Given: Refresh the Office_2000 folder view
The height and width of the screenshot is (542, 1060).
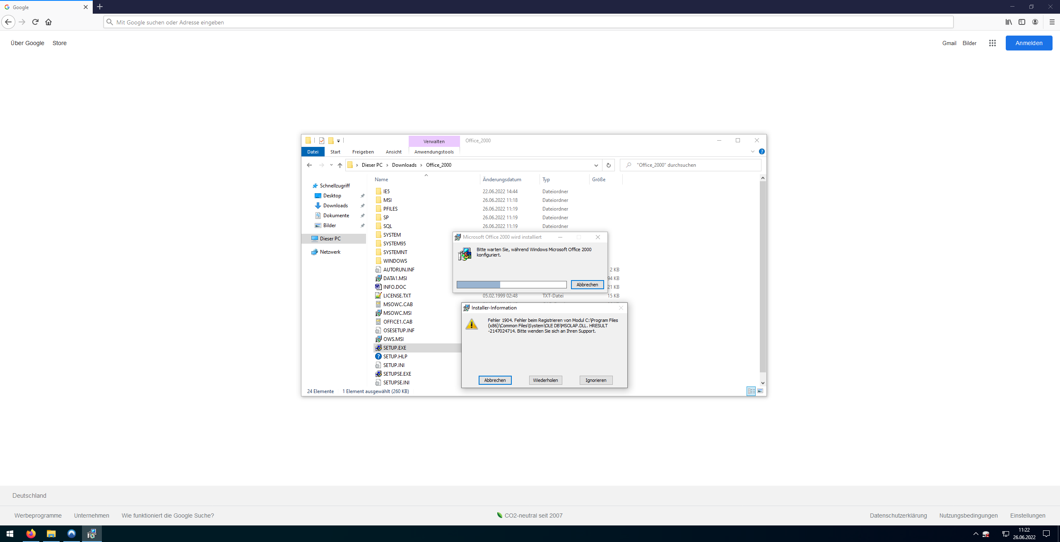Looking at the screenshot, I should pos(608,165).
